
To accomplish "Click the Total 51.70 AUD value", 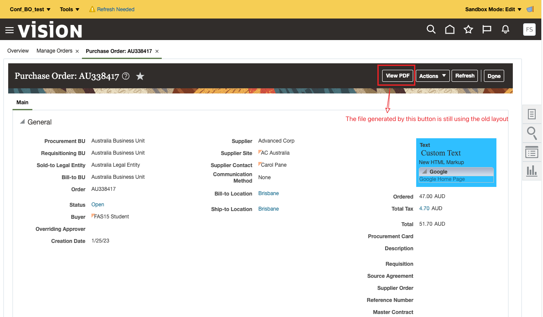I will pos(432,224).
